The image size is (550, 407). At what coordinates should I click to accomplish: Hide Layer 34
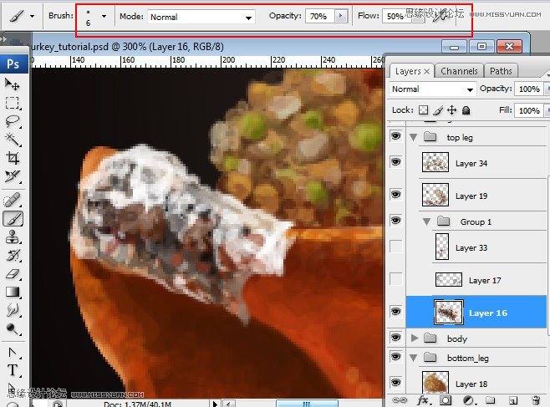396,161
